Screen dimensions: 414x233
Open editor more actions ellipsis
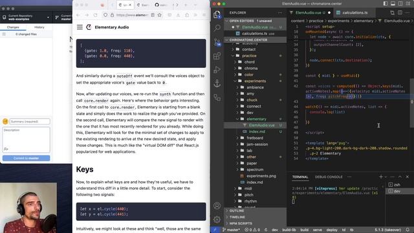[x=408, y=12]
